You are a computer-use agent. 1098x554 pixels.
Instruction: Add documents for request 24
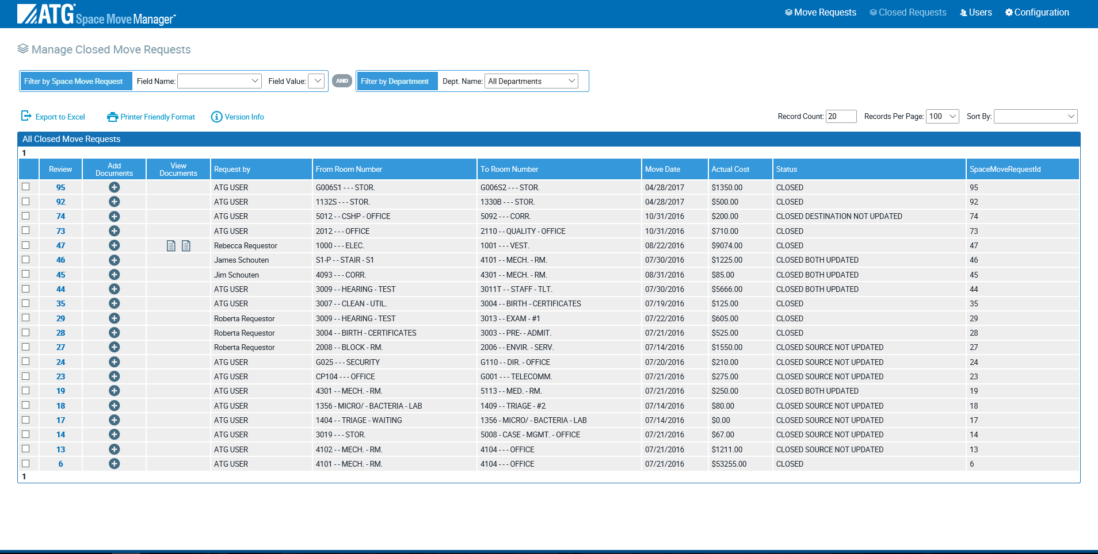(114, 362)
